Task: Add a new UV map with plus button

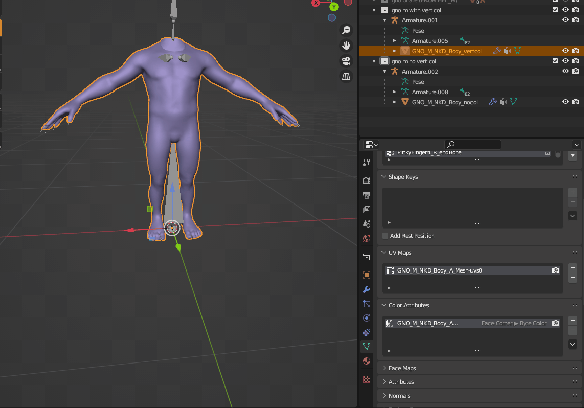Action: click(573, 268)
